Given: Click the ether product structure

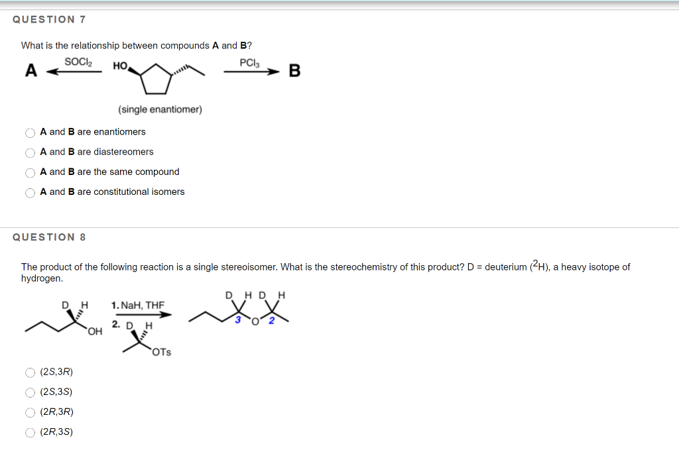Looking at the screenshot, I should point(239,308).
